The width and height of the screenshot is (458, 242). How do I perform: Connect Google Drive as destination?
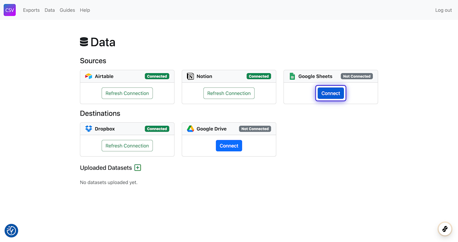tap(229, 146)
